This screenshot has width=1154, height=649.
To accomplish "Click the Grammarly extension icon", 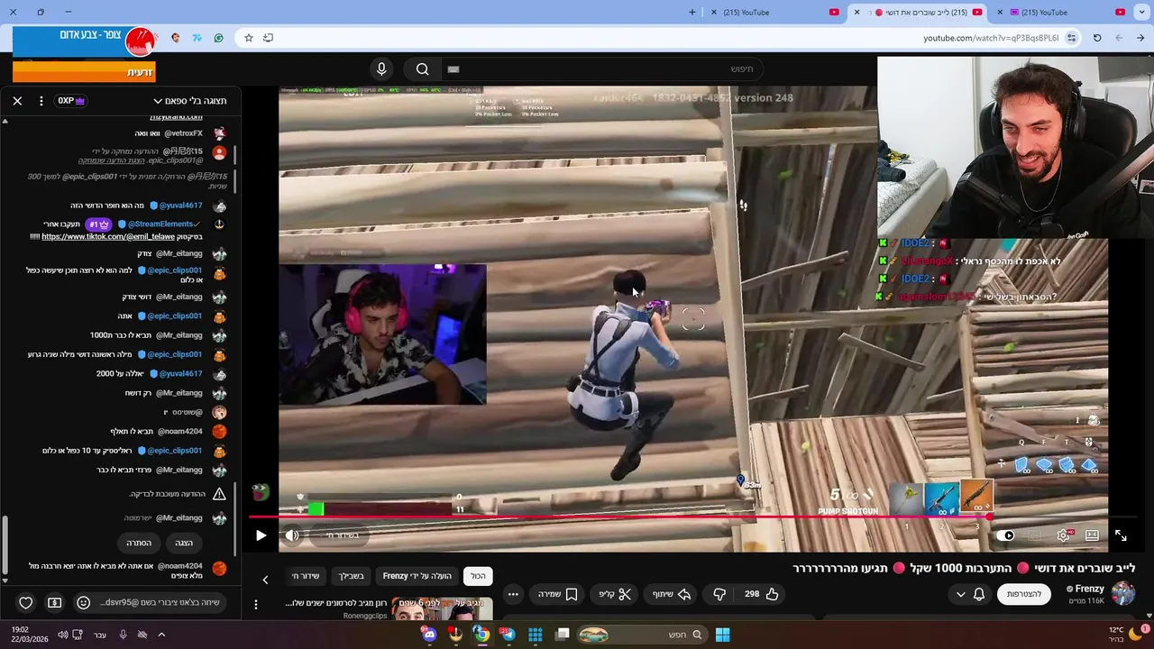I will pyautogui.click(x=218, y=38).
